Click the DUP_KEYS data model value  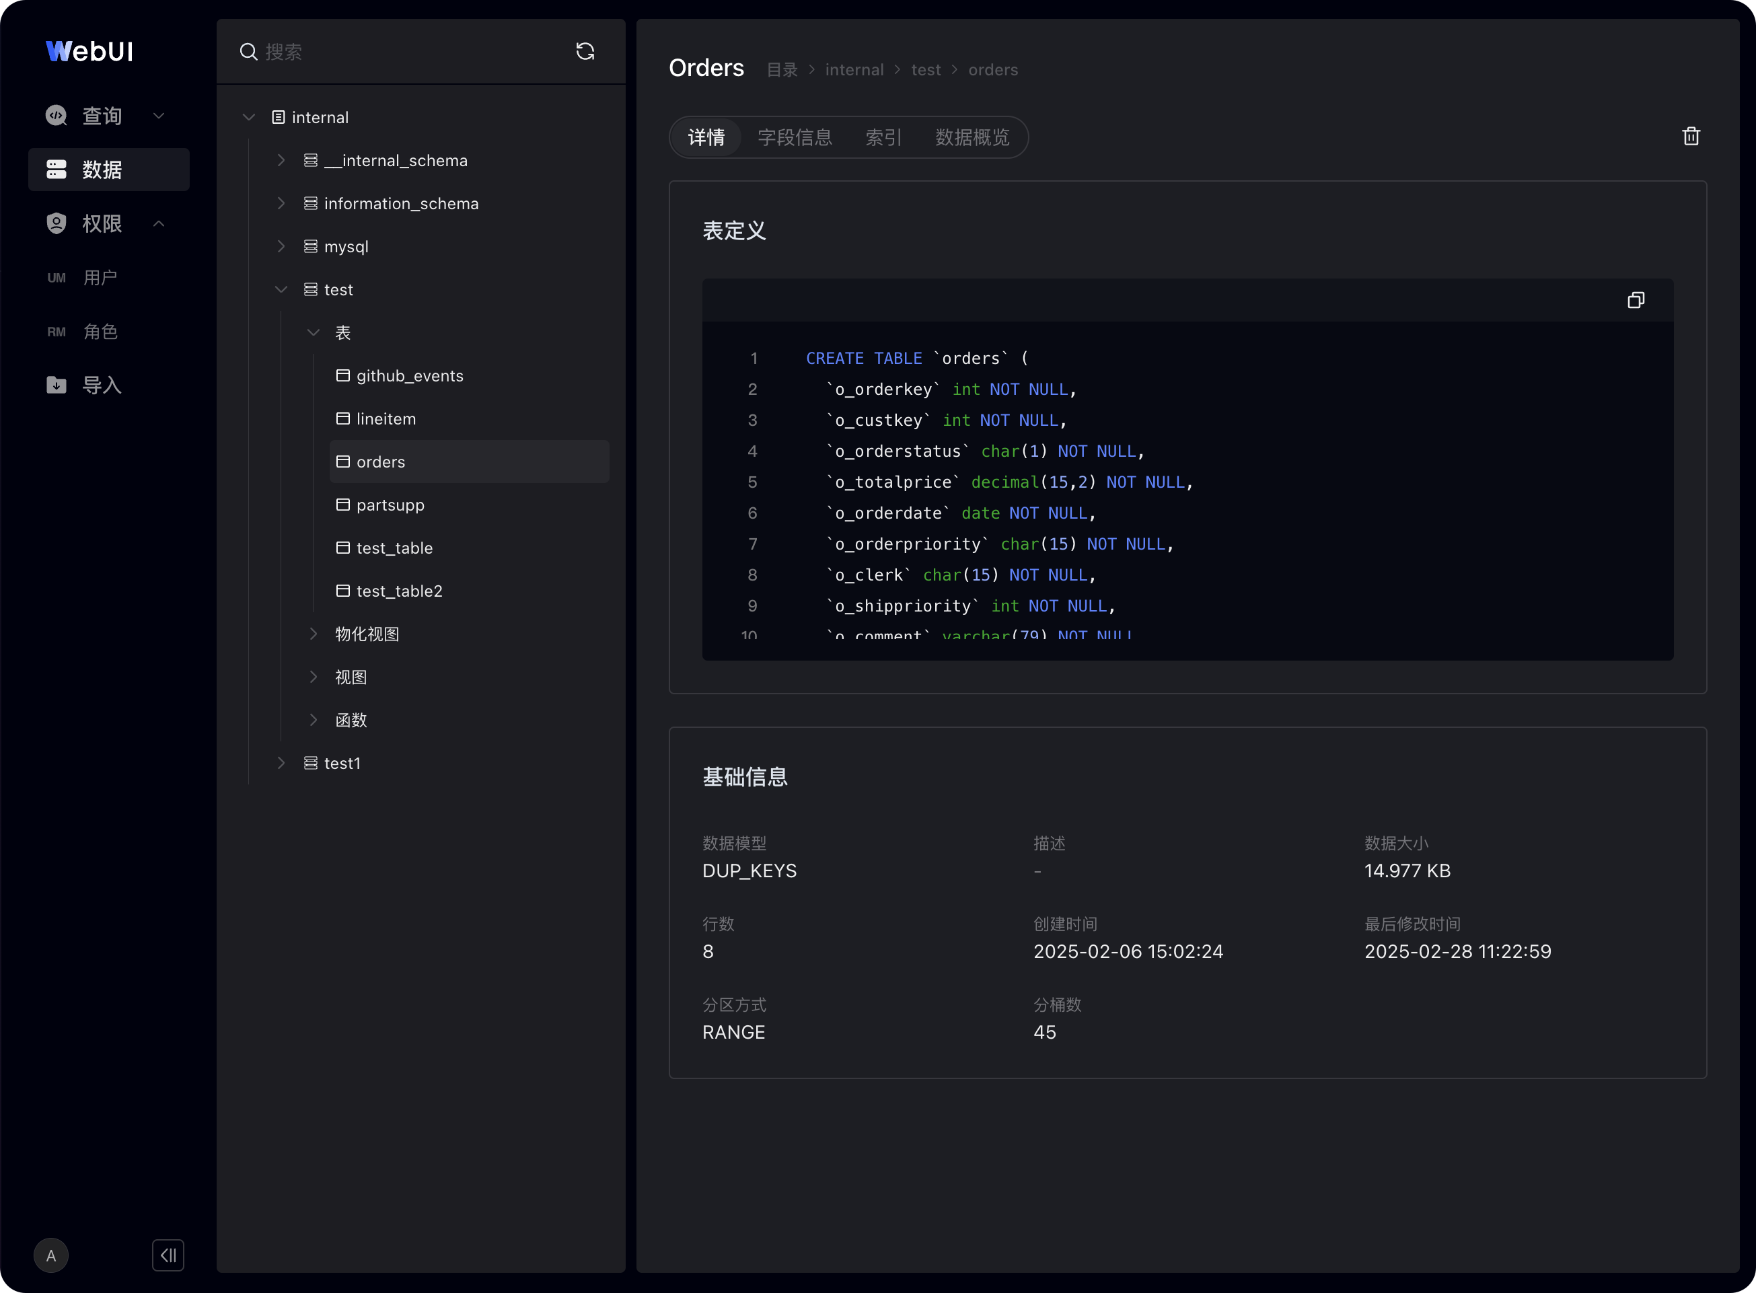tap(749, 871)
